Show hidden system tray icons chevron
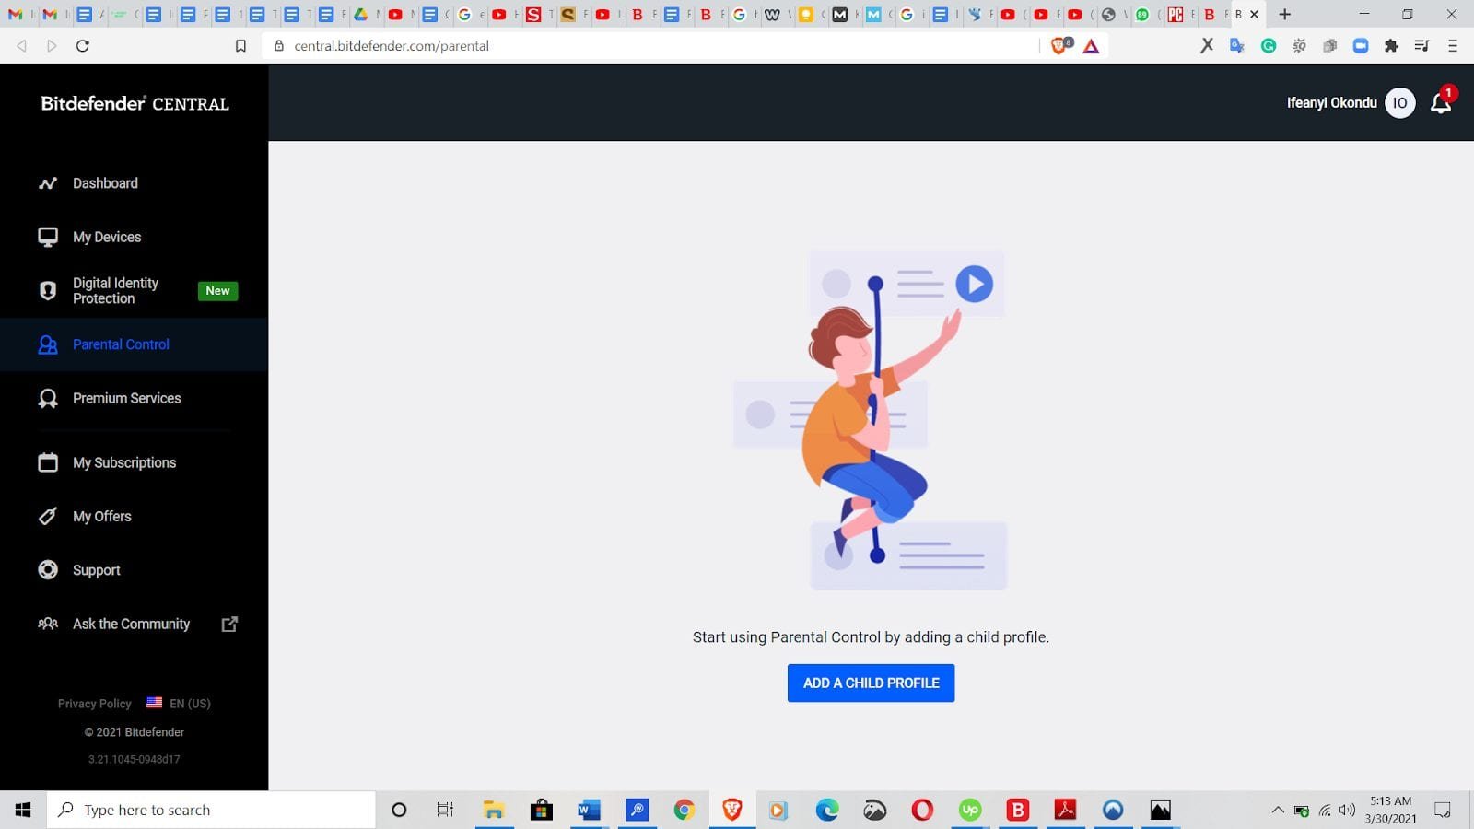The image size is (1474, 829). click(1277, 811)
